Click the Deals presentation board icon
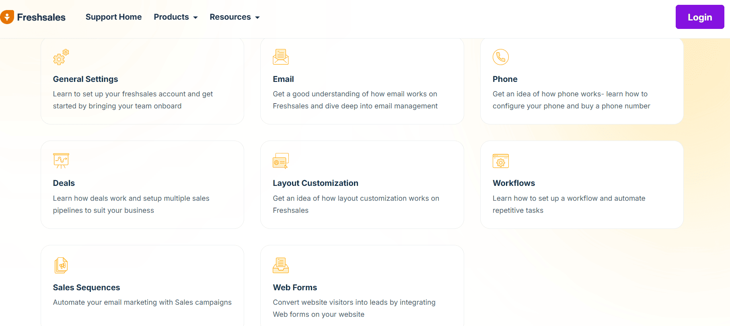The height and width of the screenshot is (326, 730). coord(61,161)
